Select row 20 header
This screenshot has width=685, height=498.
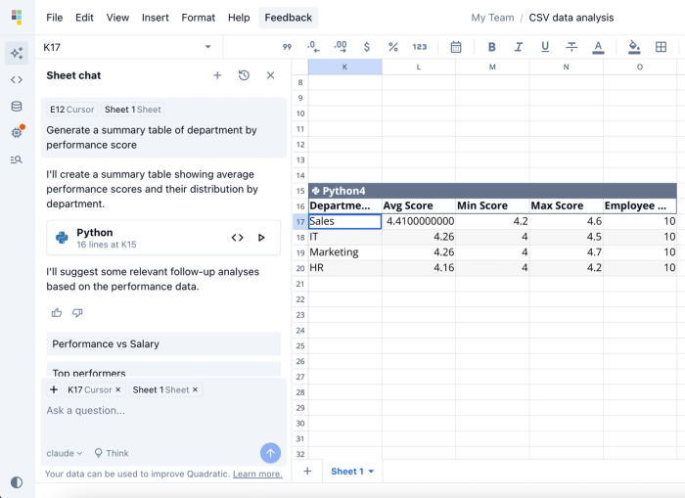click(x=300, y=268)
